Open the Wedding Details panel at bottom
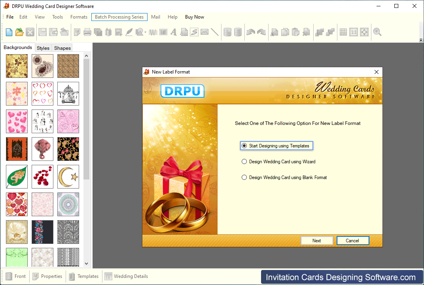The width and height of the screenshot is (424, 285). pyautogui.click(x=126, y=276)
